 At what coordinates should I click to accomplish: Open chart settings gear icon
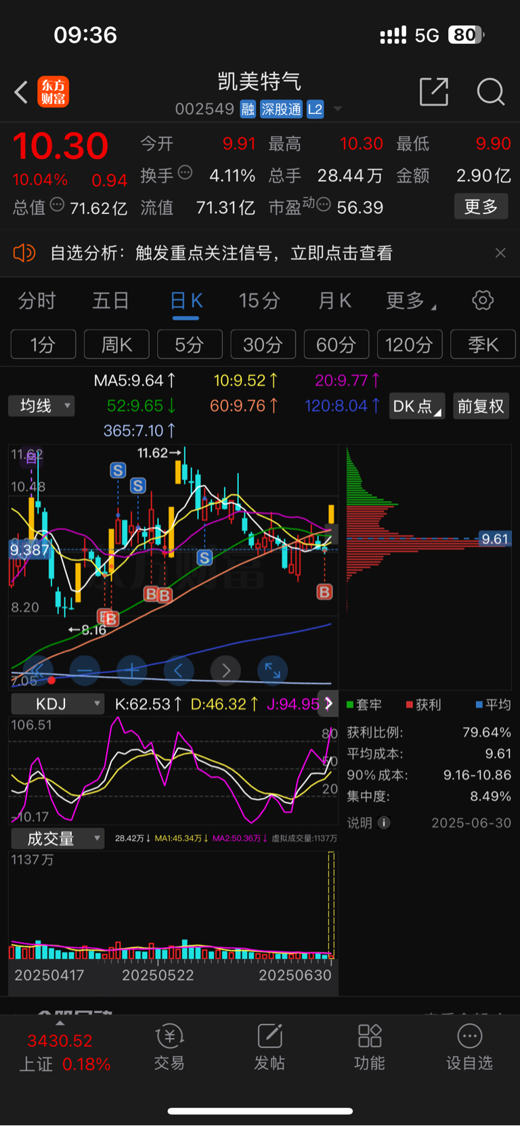coord(483,300)
